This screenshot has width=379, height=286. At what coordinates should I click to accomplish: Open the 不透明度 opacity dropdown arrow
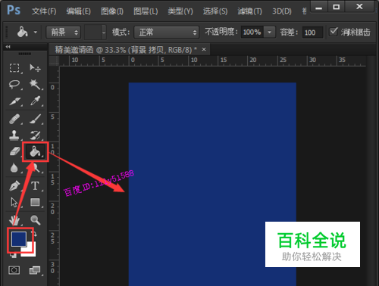click(270, 33)
